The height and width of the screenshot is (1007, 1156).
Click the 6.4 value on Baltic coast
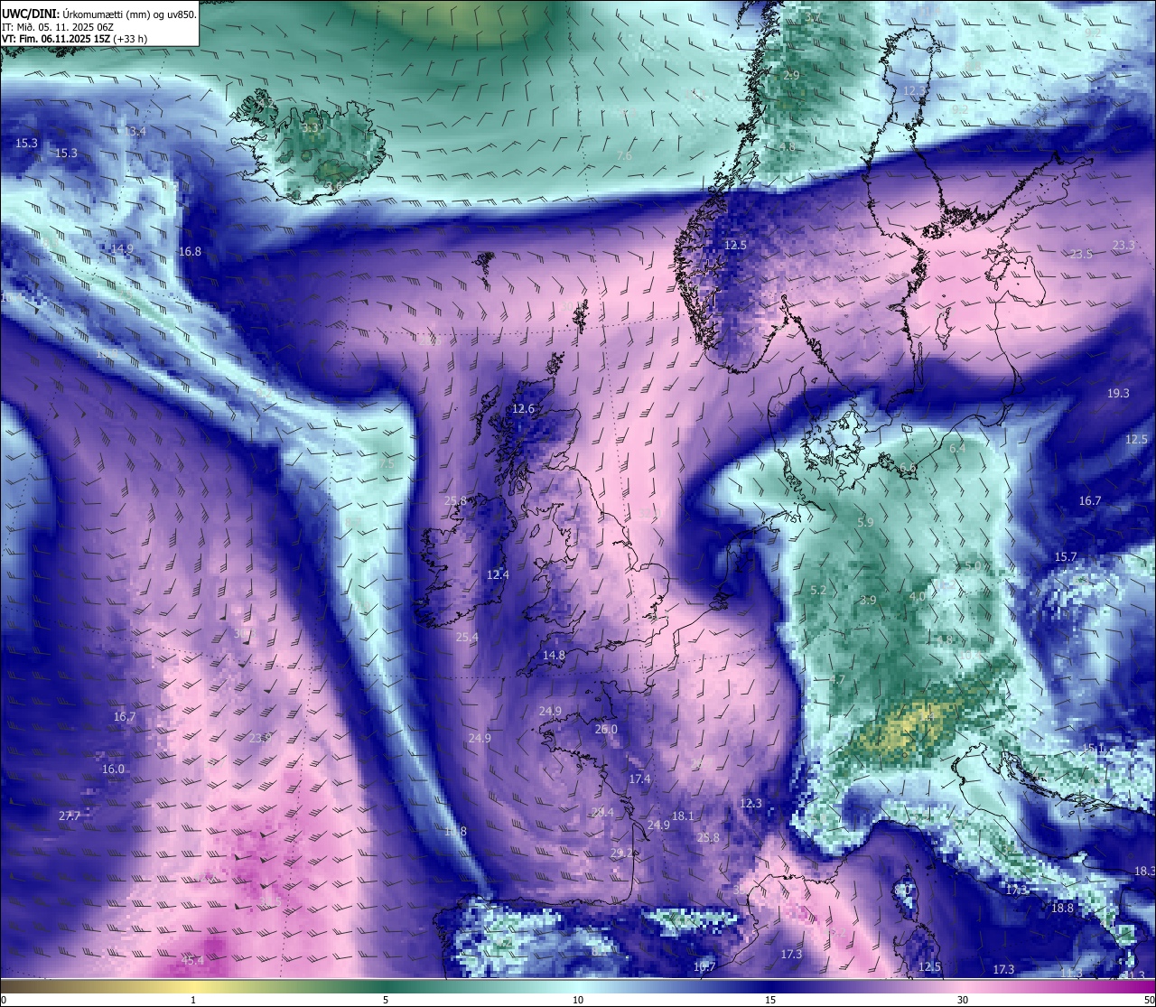tap(957, 448)
